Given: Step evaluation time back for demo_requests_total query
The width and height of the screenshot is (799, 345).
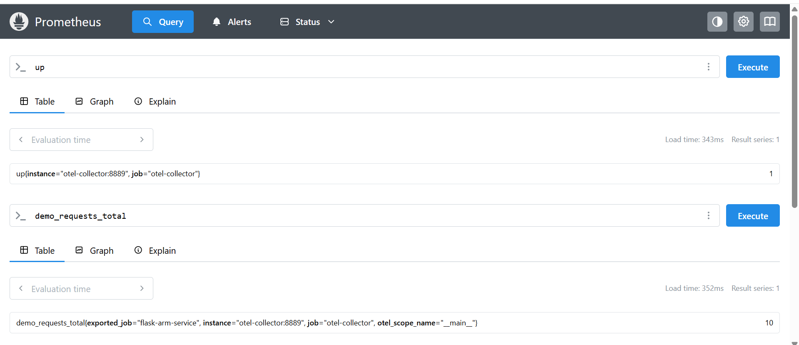Looking at the screenshot, I should [x=21, y=288].
